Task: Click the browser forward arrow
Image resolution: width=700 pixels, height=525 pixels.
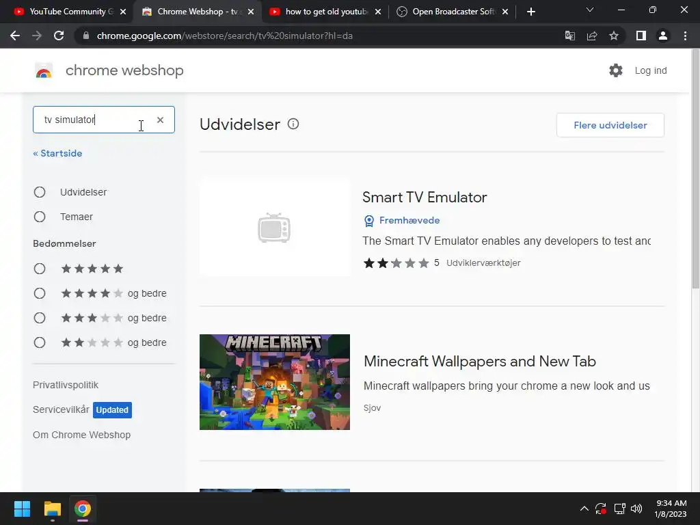Action: pos(37,36)
